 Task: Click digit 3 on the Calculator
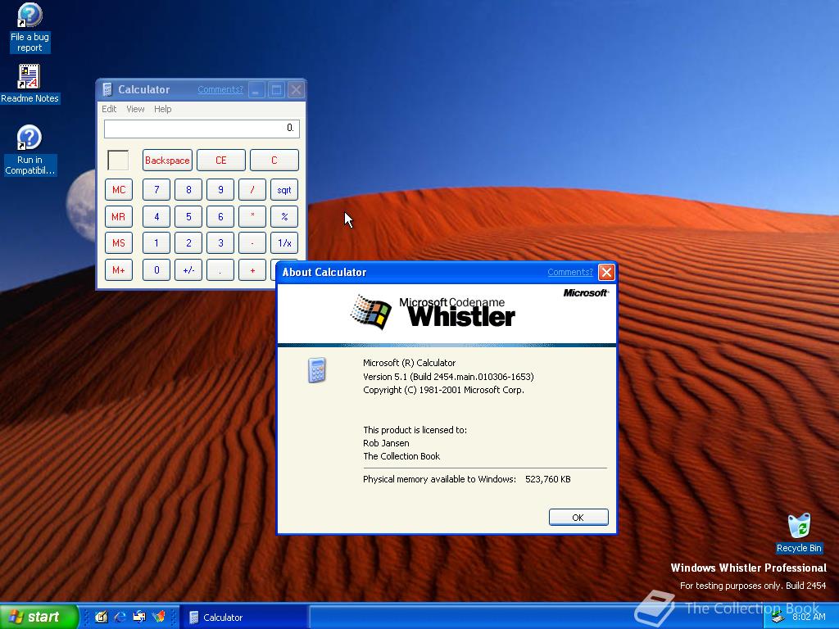click(220, 242)
